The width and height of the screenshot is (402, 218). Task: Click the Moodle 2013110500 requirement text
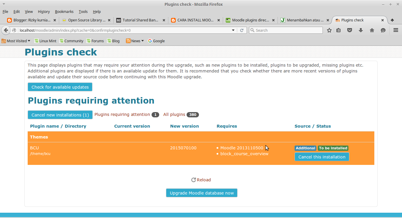point(242,148)
